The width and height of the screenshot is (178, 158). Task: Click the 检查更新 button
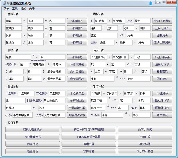click(33, 151)
